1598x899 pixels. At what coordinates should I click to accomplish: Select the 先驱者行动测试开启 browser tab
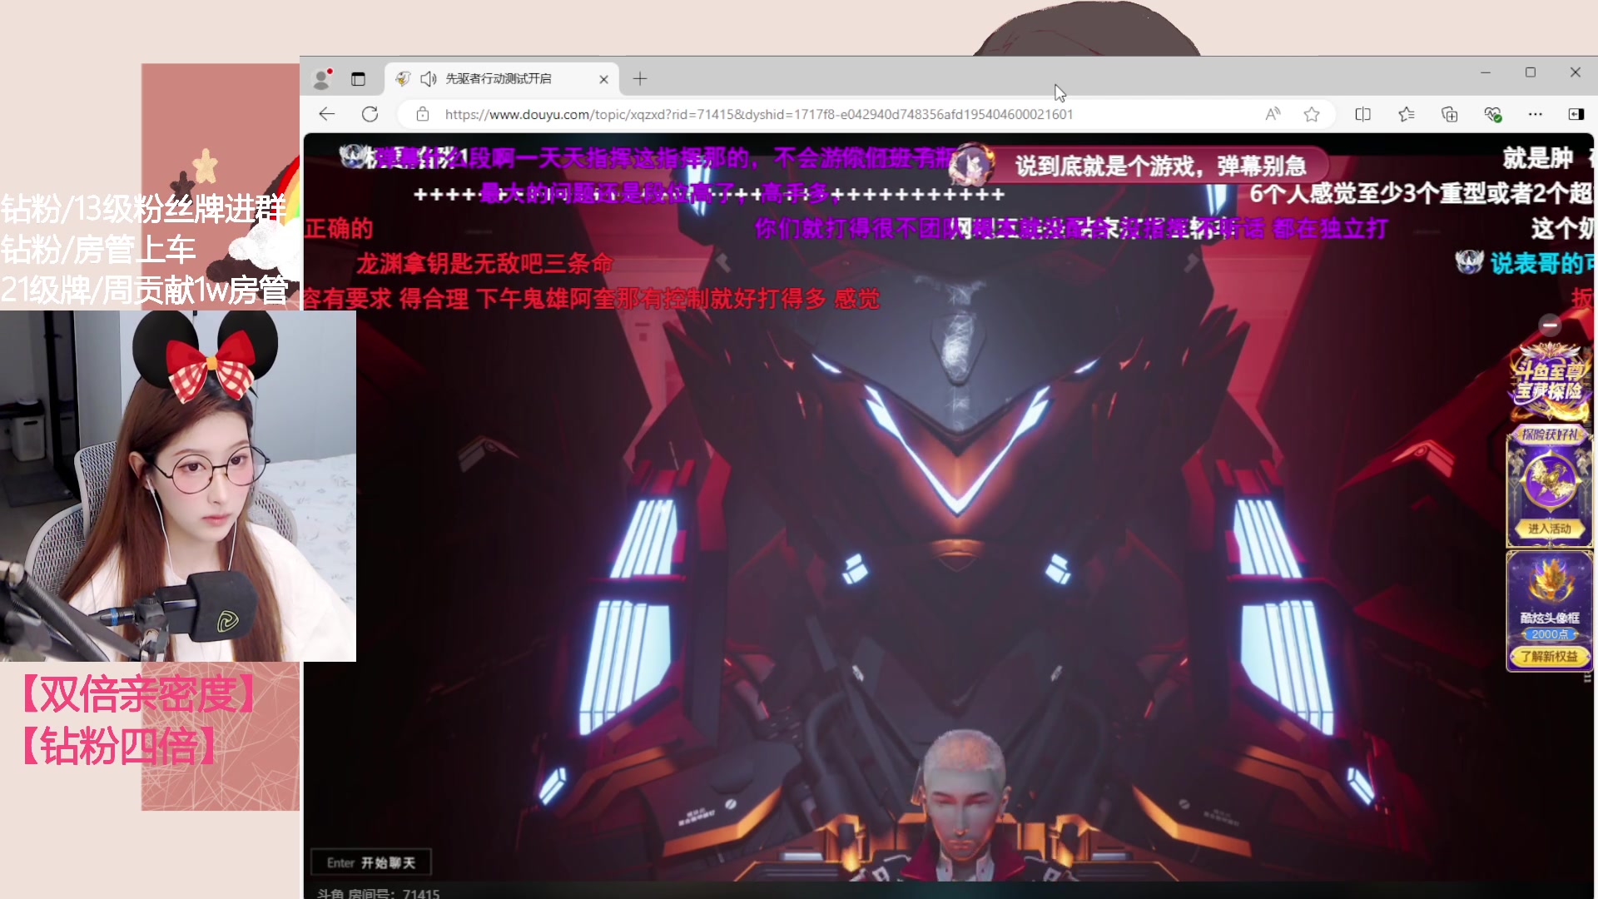click(502, 79)
